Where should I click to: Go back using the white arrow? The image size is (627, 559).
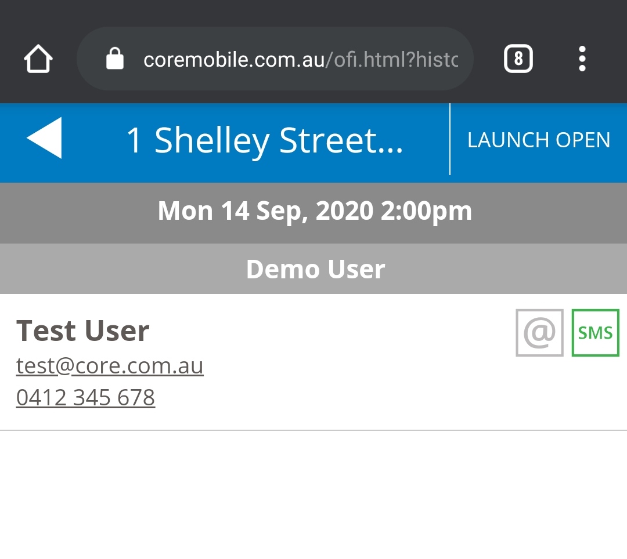(x=45, y=138)
